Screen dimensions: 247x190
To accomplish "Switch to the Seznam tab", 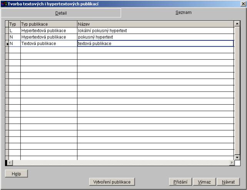I will [184, 13].
